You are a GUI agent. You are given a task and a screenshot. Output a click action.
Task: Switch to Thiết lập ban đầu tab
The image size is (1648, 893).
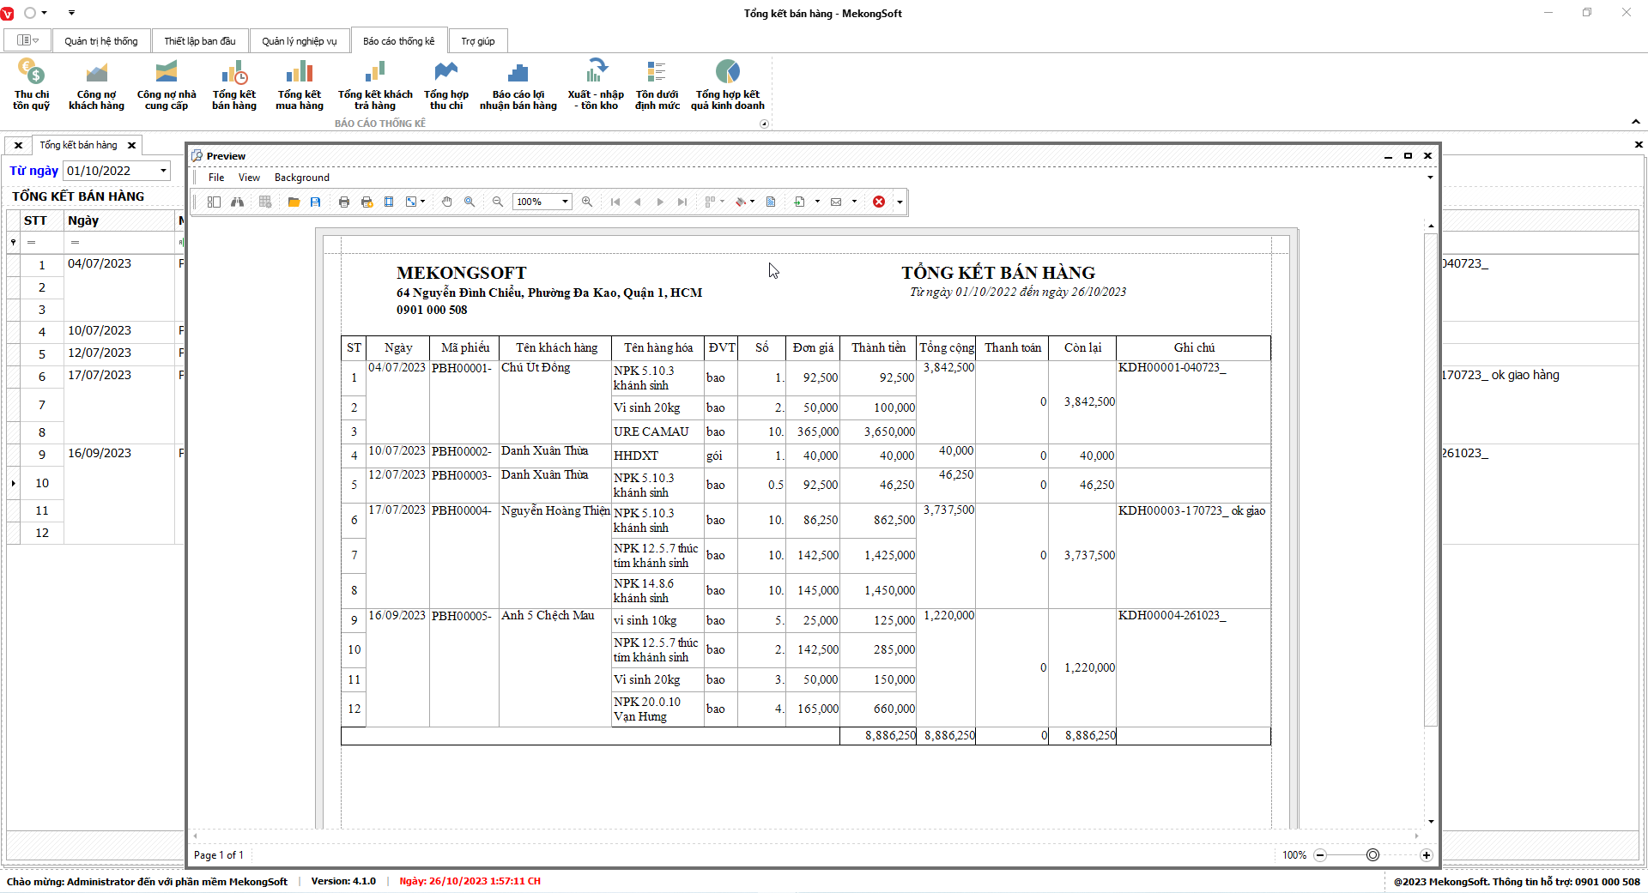click(199, 41)
